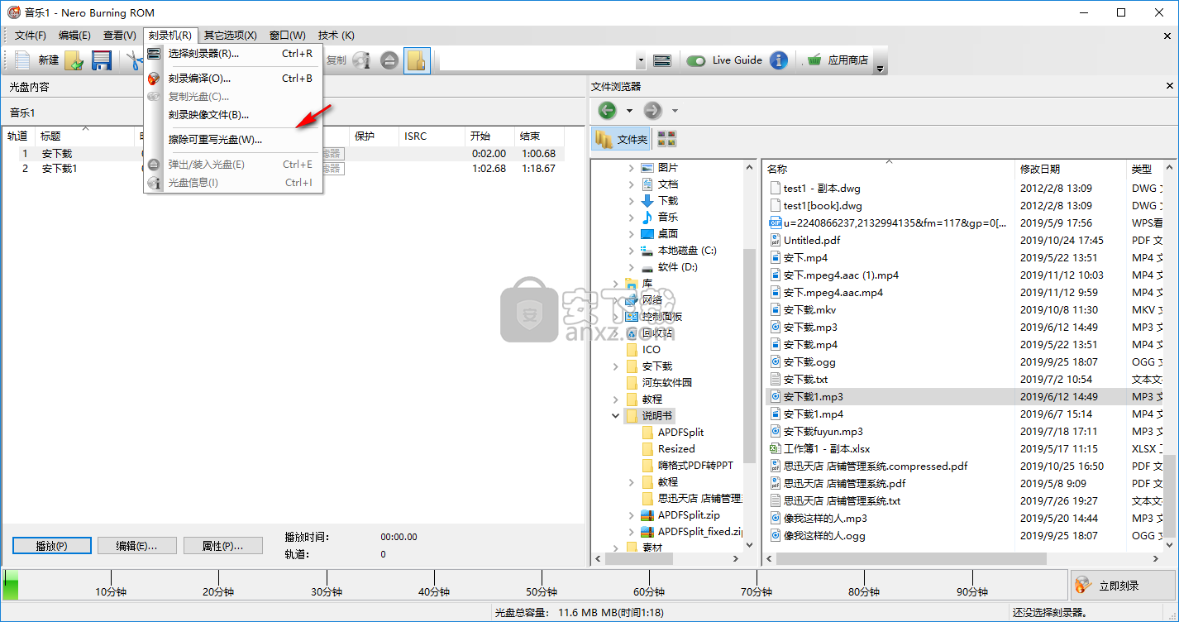Expand the 文档 folder tree node
The height and width of the screenshot is (622, 1179).
632,184
